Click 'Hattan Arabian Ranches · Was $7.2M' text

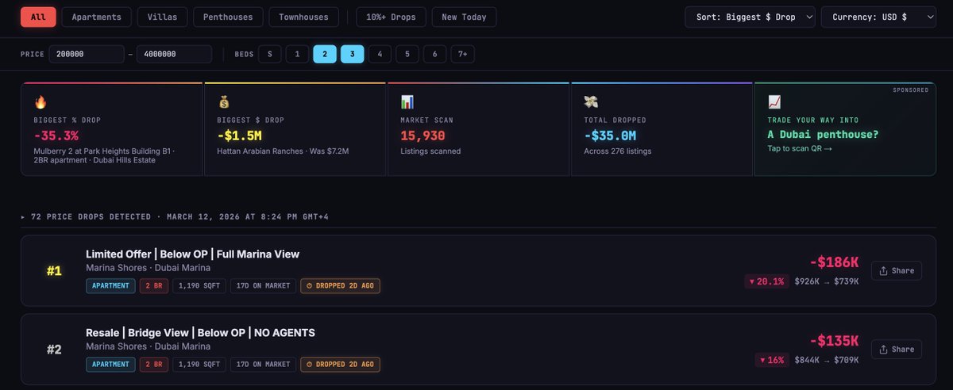tap(283, 151)
